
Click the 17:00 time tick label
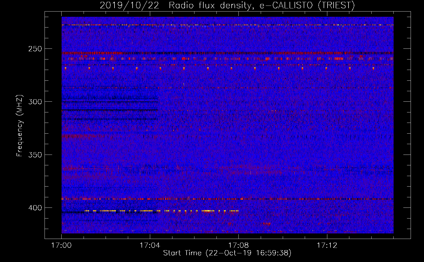[x=61, y=245]
